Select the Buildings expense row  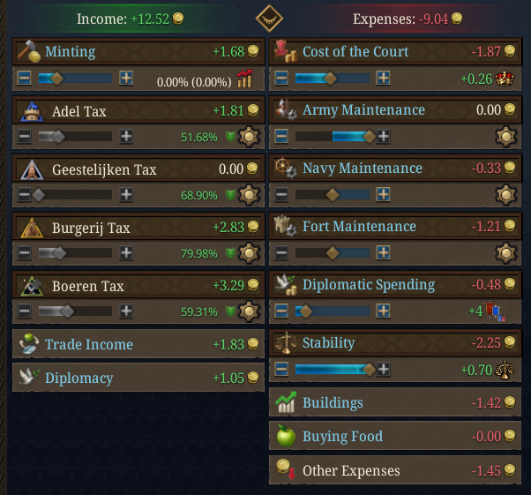(393, 403)
